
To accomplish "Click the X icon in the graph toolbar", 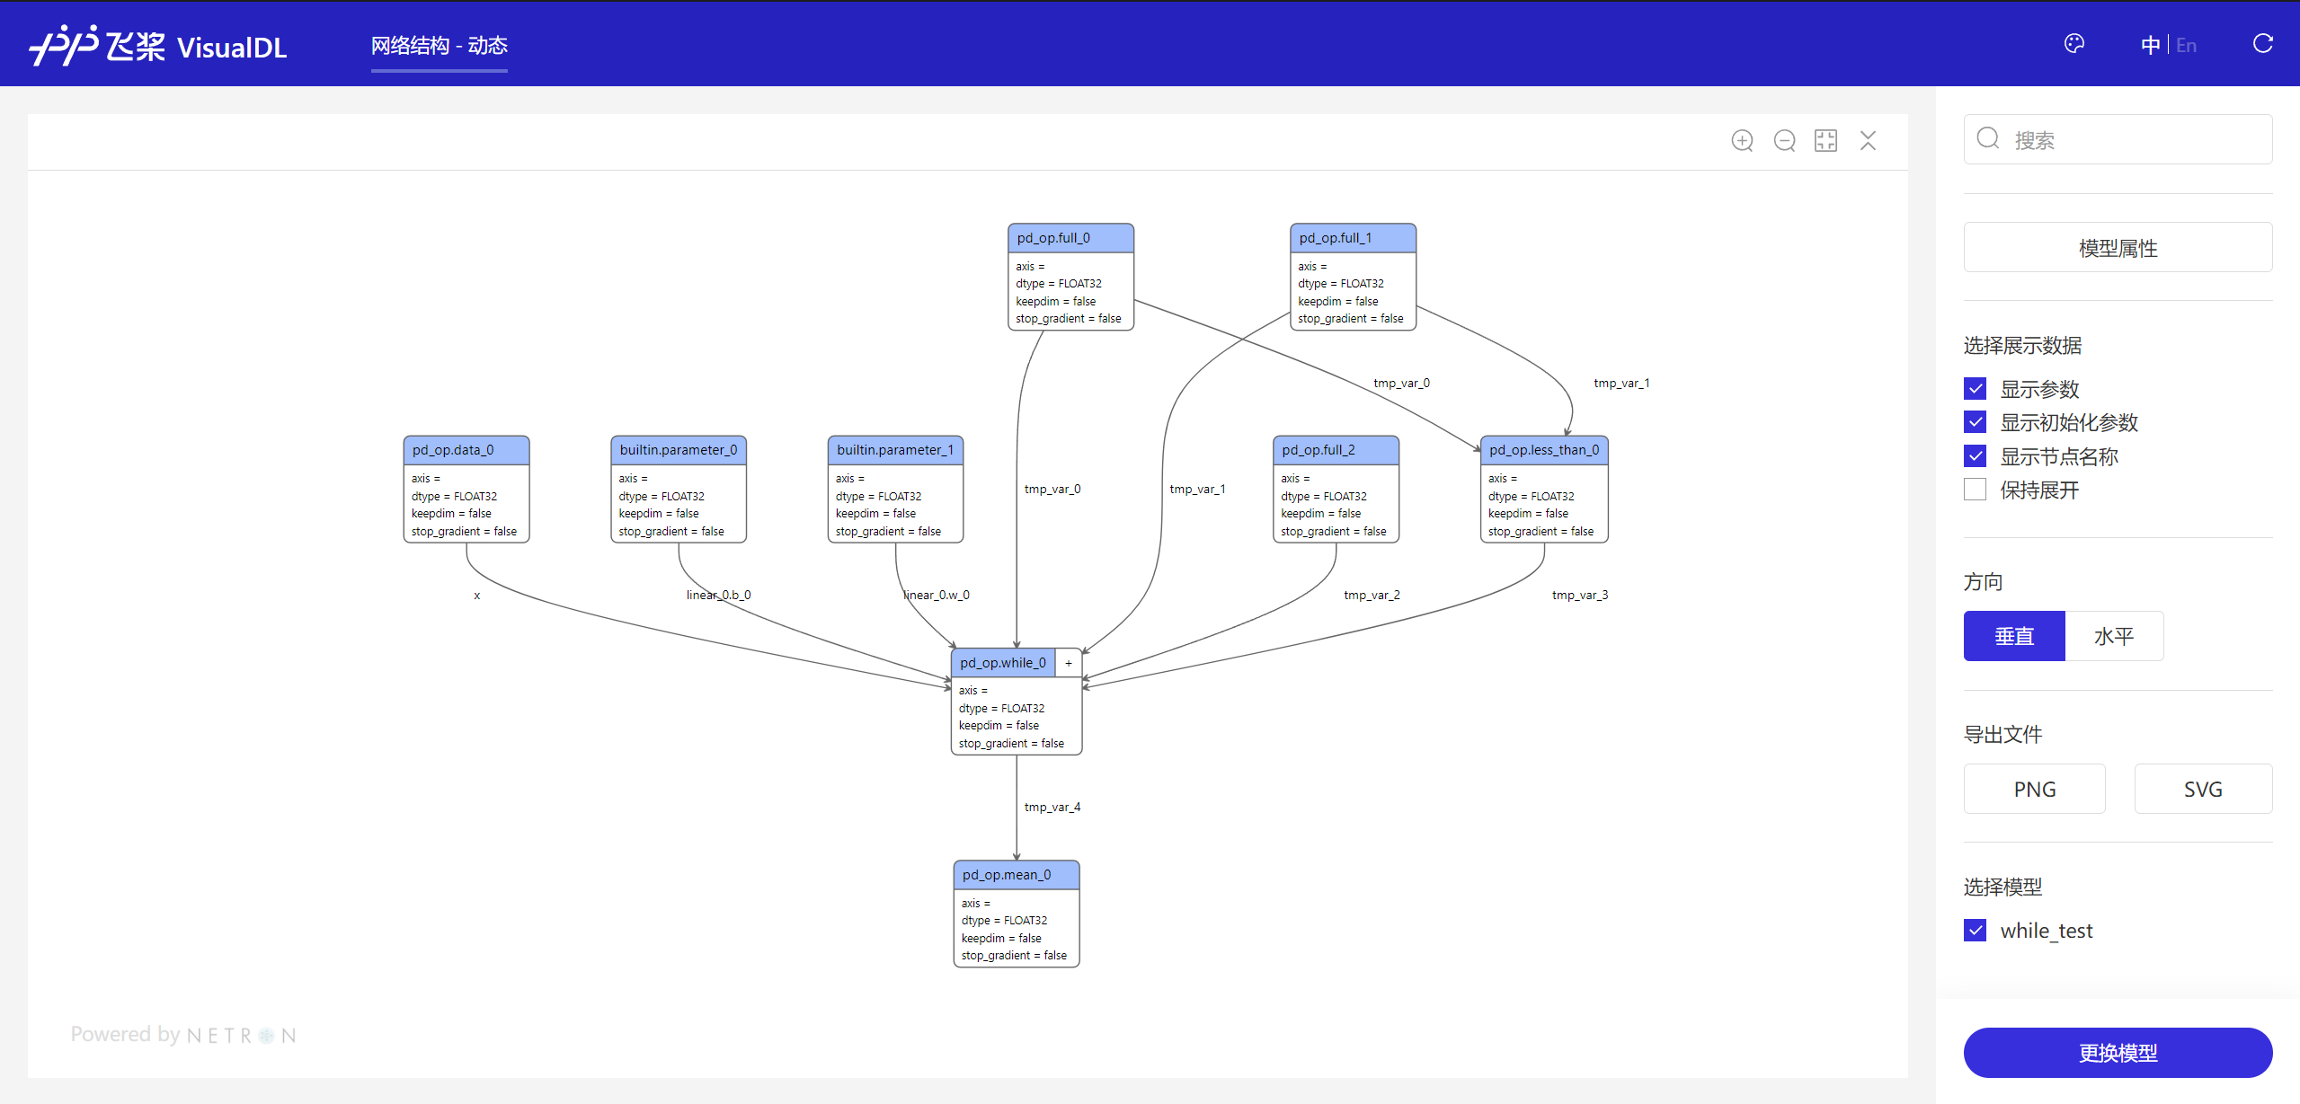I will (x=1868, y=141).
